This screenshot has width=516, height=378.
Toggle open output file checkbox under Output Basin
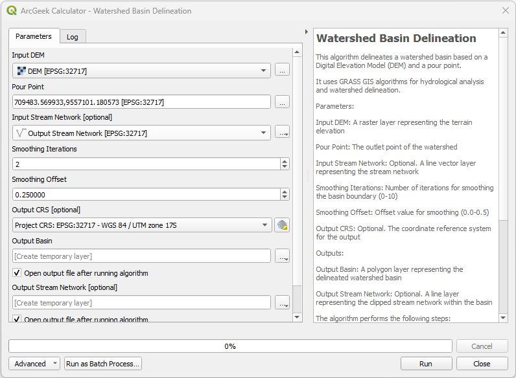(x=17, y=273)
